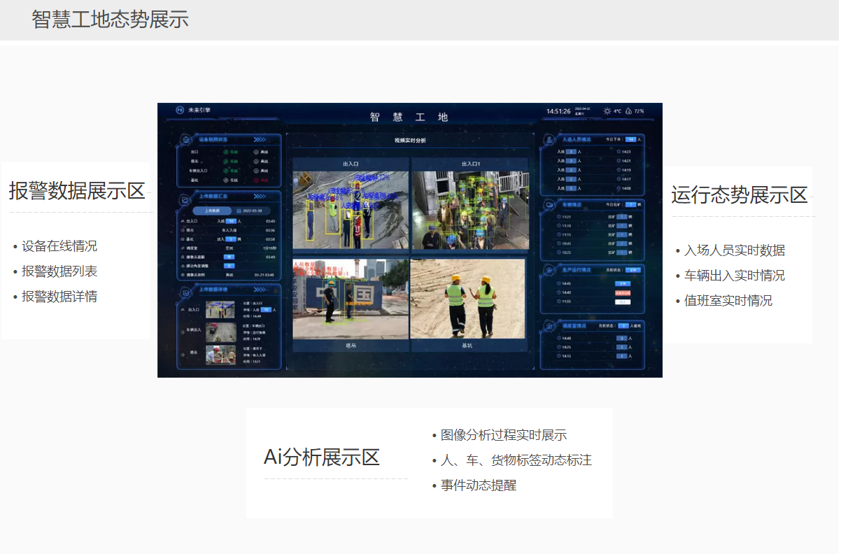Open the 塔吊 video feed with hoarding
This screenshot has height=554, width=841.
point(351,299)
